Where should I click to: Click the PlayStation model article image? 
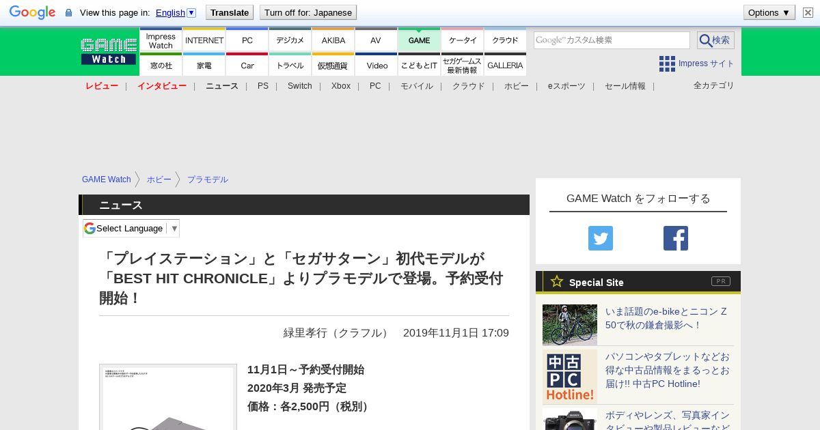[168, 397]
